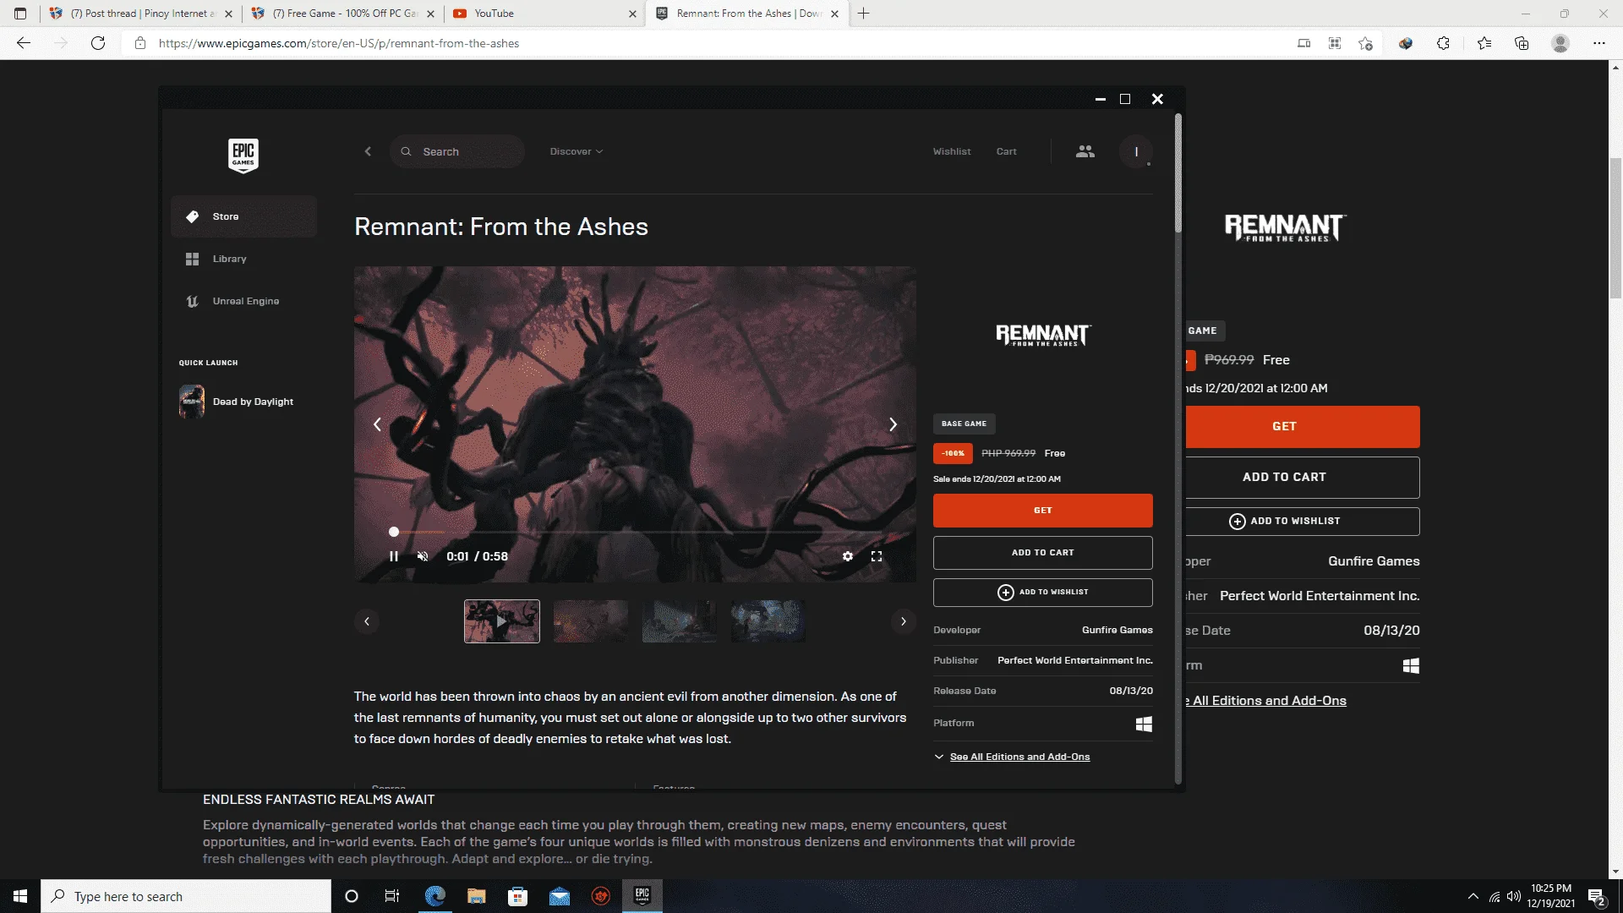The height and width of the screenshot is (913, 1623).
Task: Go back using the launcher back arrow
Action: pos(368,151)
